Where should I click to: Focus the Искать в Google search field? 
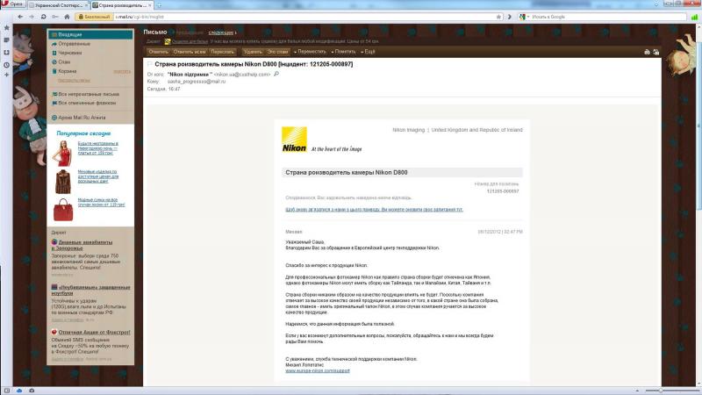608,17
